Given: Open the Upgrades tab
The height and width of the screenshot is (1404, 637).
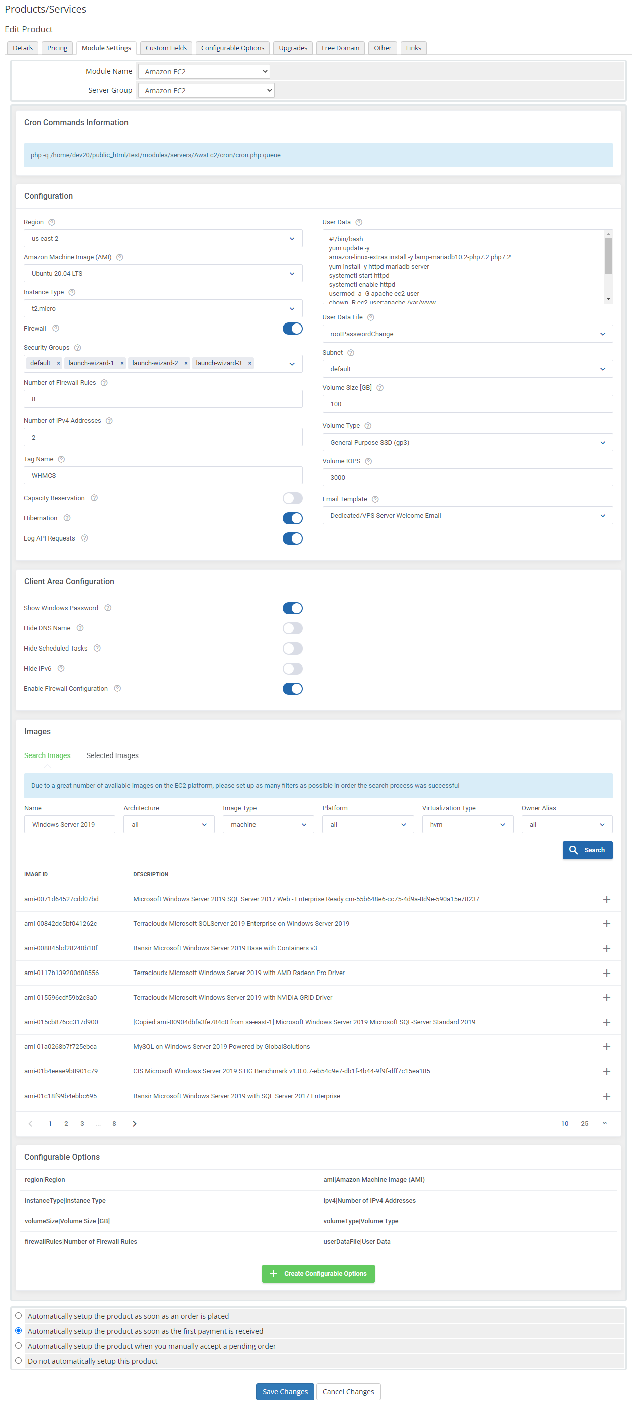Looking at the screenshot, I should click(293, 48).
